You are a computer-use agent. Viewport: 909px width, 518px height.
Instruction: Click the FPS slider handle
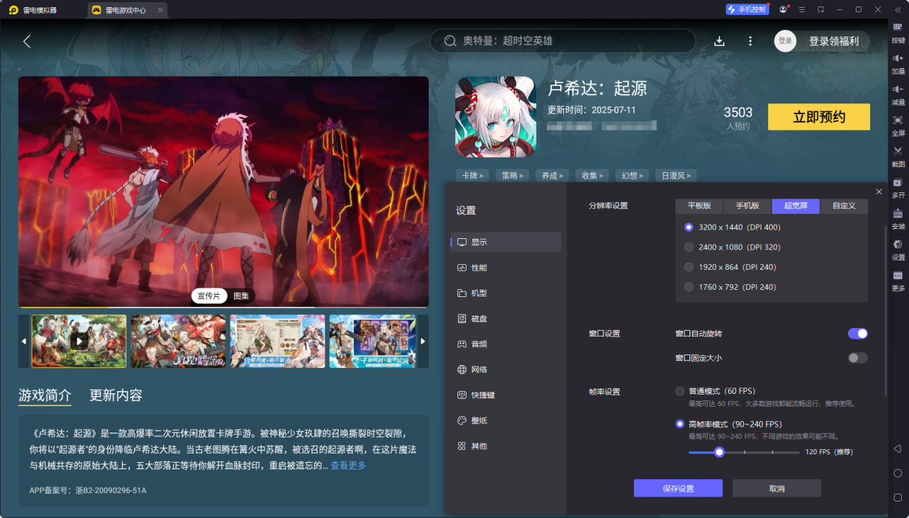point(719,452)
